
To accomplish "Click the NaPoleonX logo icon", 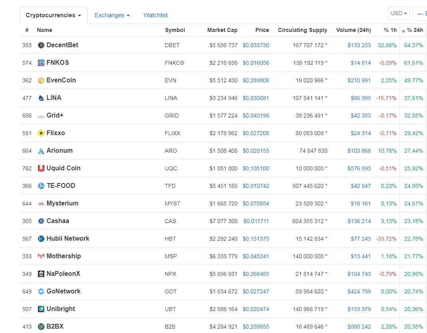I will [x=41, y=274].
